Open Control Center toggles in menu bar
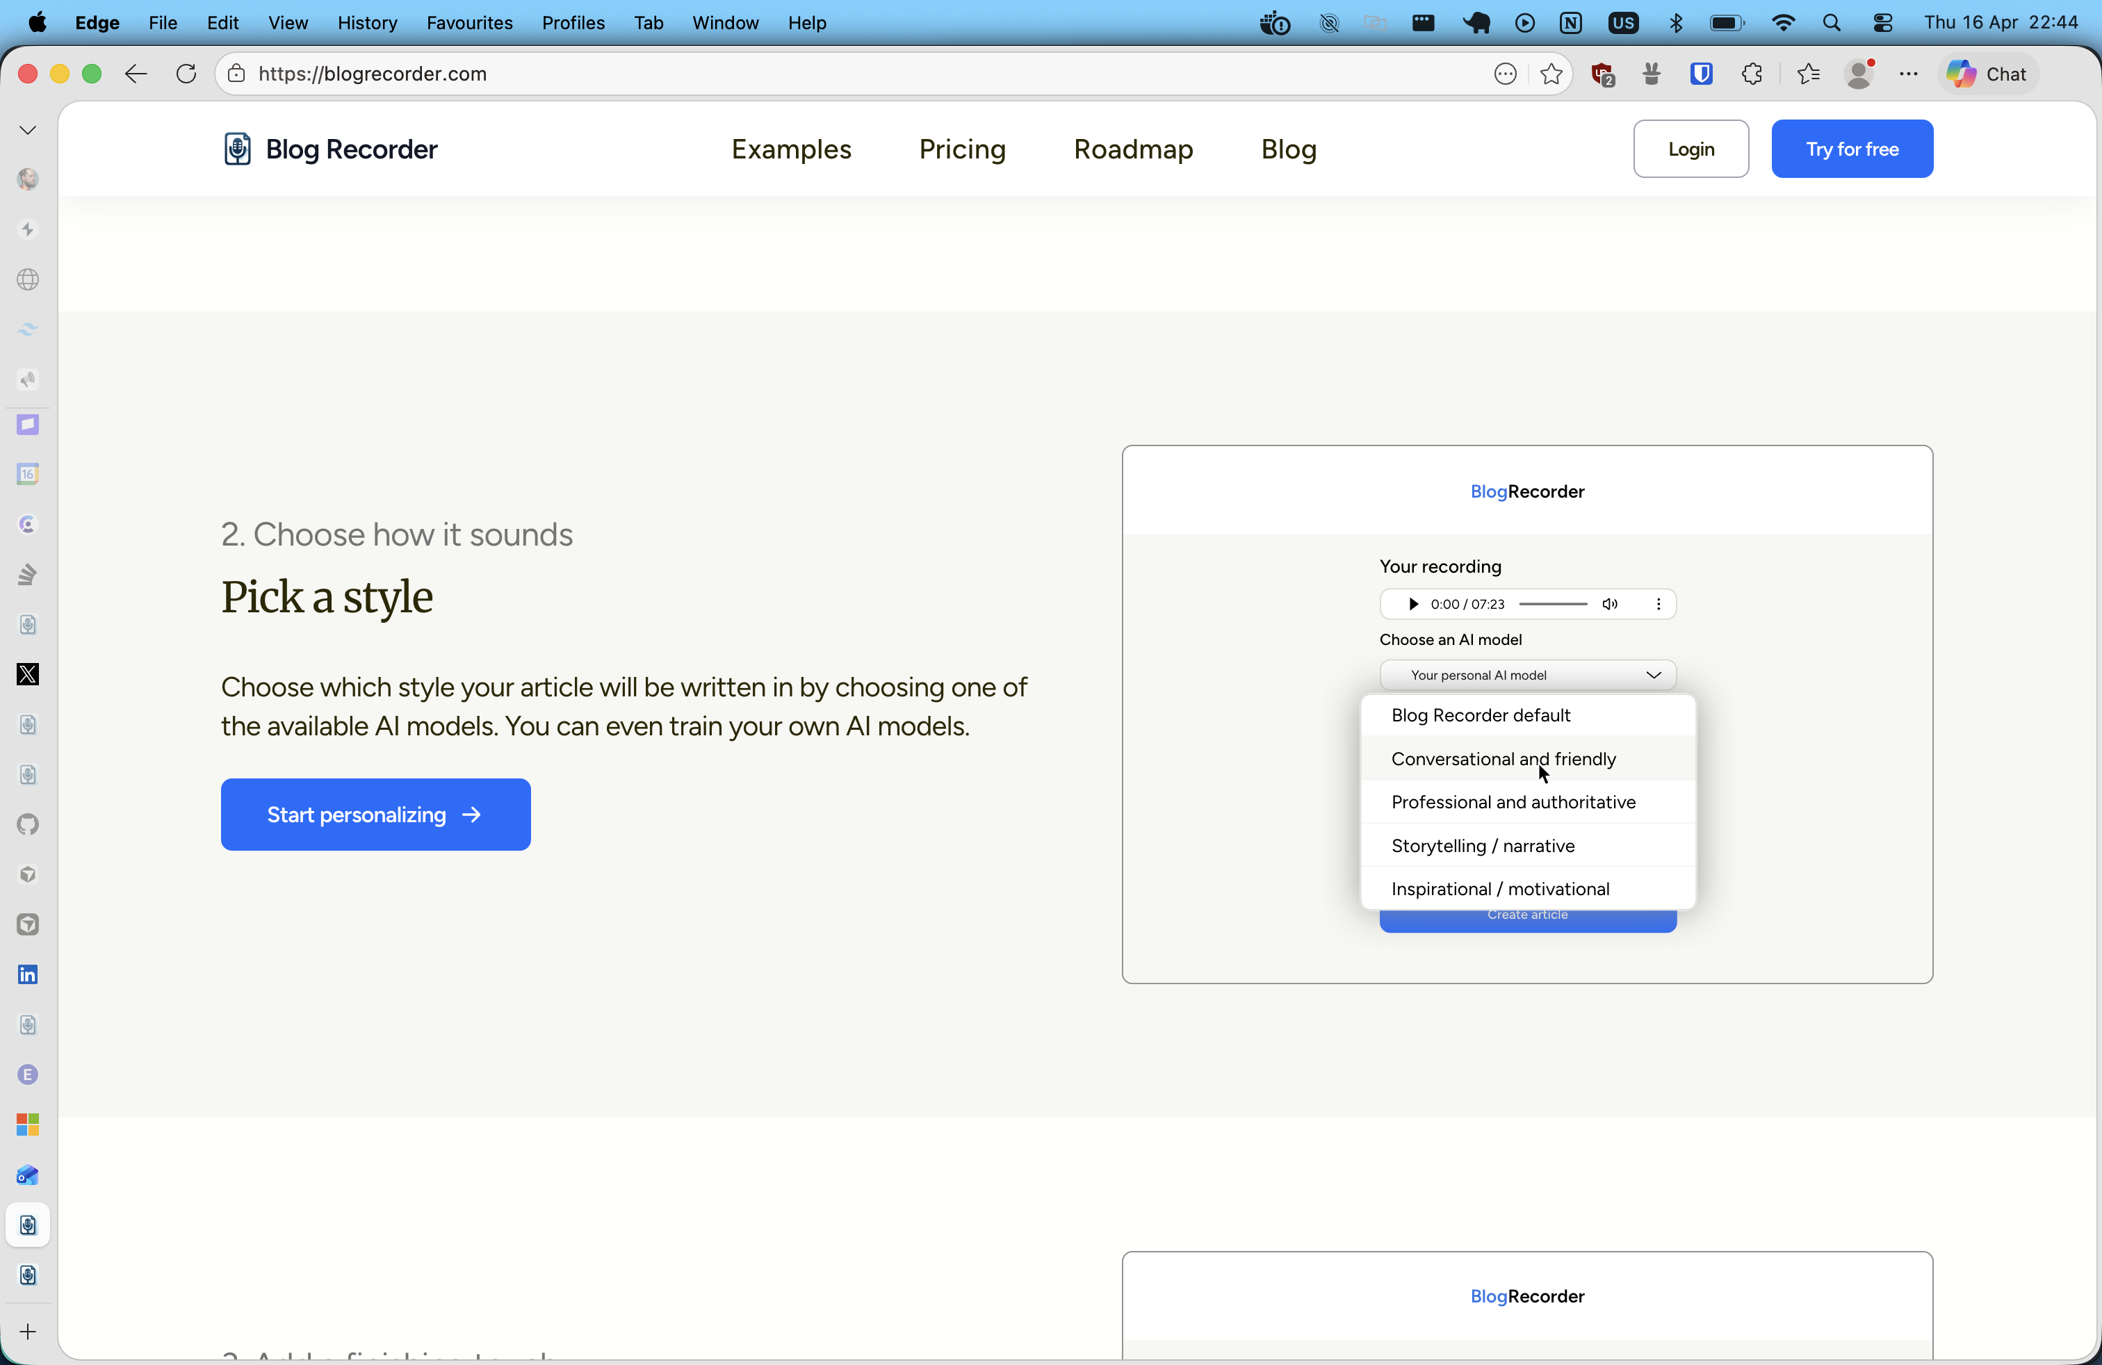The width and height of the screenshot is (2102, 1365). click(x=1882, y=23)
